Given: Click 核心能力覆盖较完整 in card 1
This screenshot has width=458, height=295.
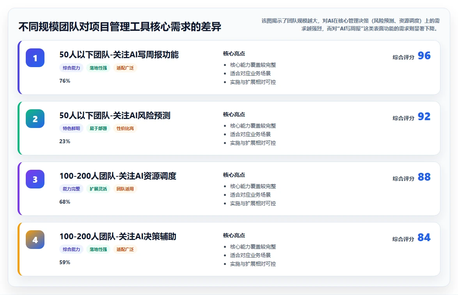Looking at the screenshot, I should (253, 65).
